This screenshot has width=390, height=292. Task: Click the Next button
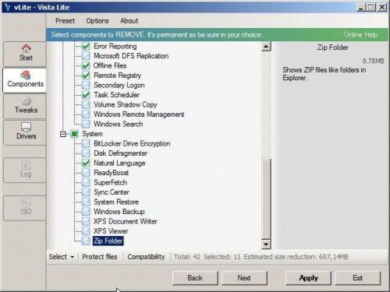pyautogui.click(x=244, y=278)
